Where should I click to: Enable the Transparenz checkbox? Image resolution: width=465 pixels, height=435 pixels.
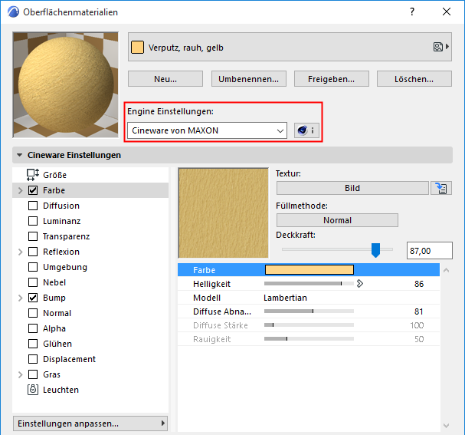[33, 236]
